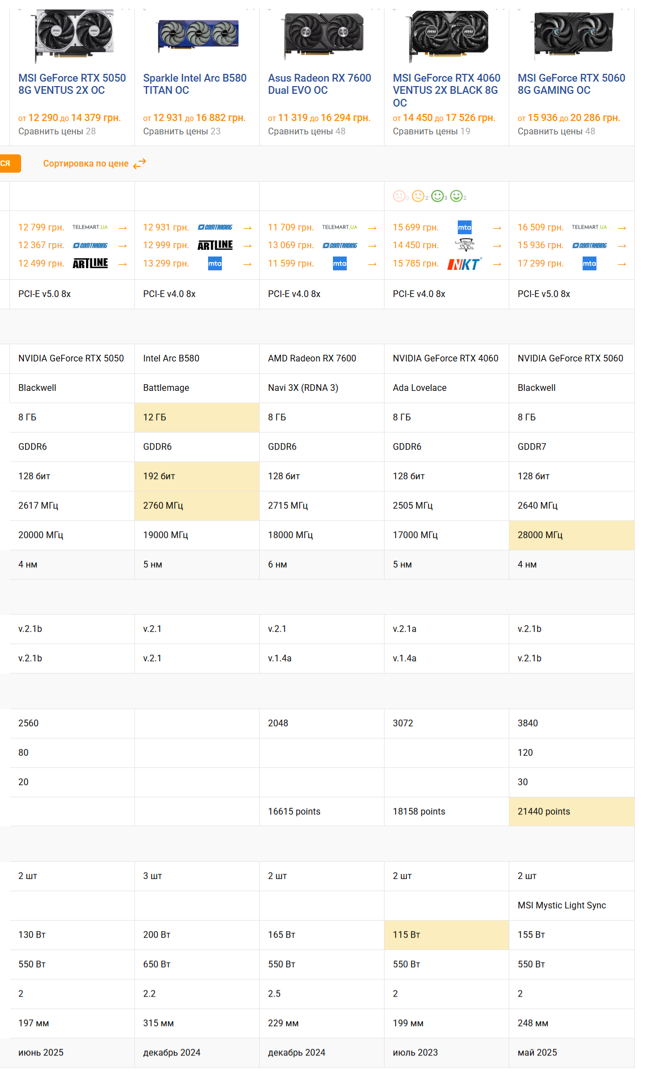Click the price range от 15 936 до 20 286 грн.
647x1076 pixels.
click(x=569, y=118)
